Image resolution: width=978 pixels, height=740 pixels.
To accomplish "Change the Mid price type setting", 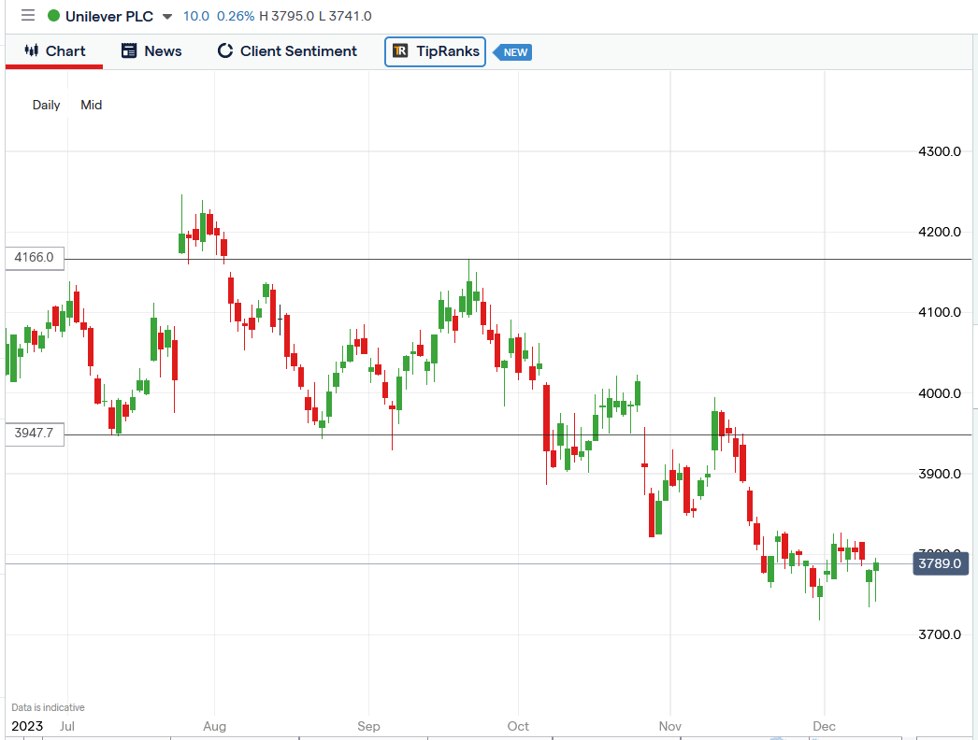I will tap(91, 105).
